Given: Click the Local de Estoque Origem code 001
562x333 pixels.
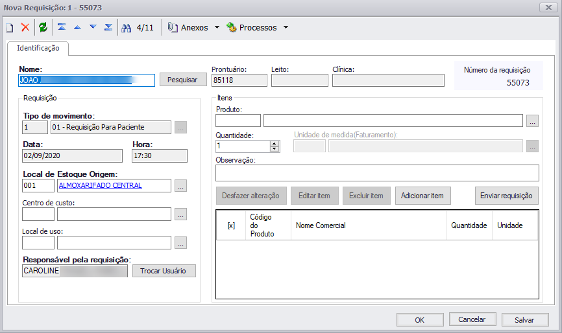Looking at the screenshot, I should point(38,185).
